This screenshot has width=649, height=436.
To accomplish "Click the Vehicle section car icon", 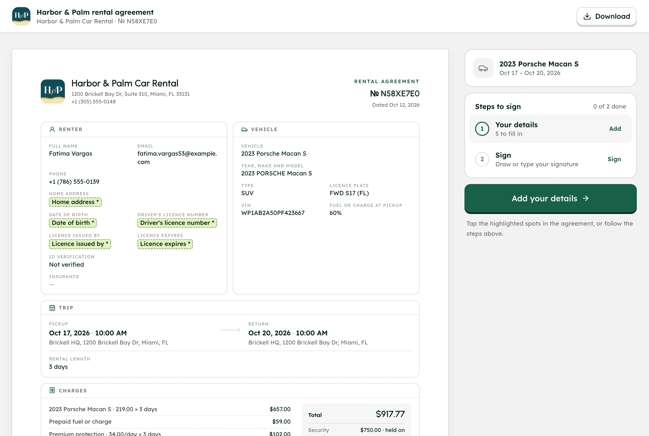I will click(x=244, y=129).
